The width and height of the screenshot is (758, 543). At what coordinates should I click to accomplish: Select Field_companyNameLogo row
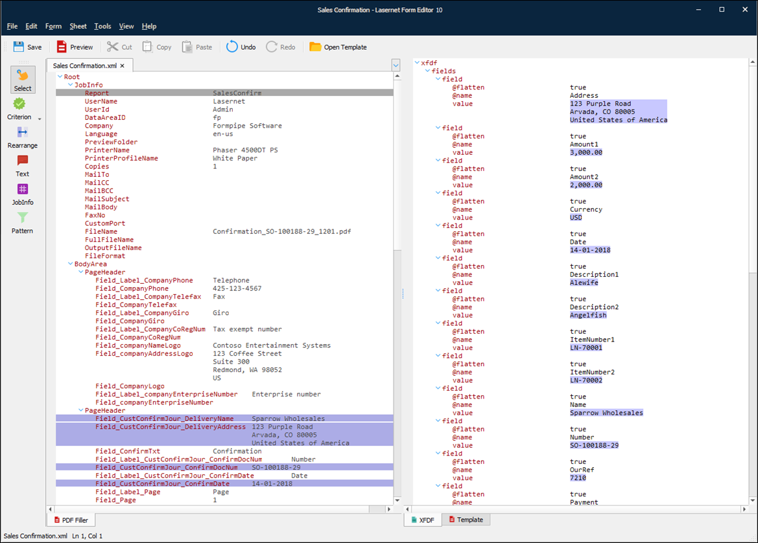(x=224, y=345)
